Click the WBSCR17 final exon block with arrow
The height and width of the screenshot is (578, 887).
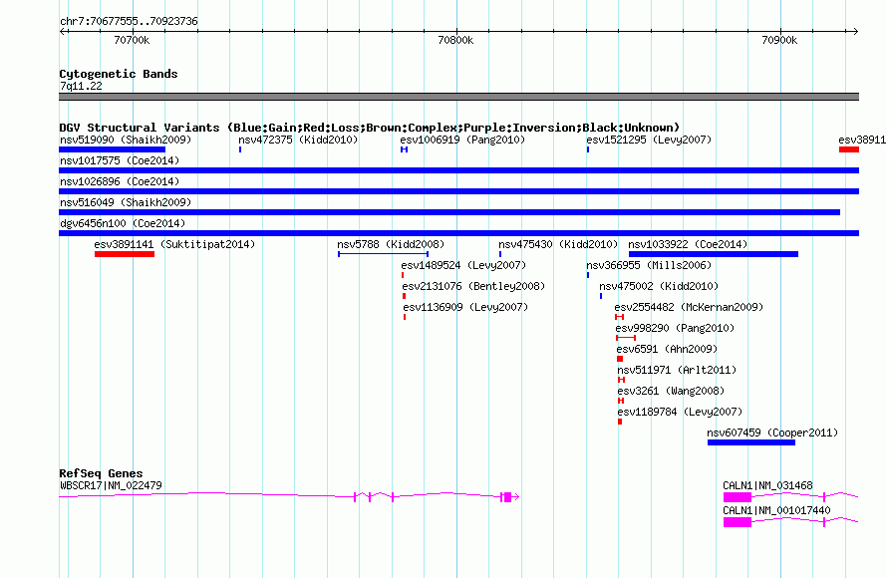(x=510, y=497)
